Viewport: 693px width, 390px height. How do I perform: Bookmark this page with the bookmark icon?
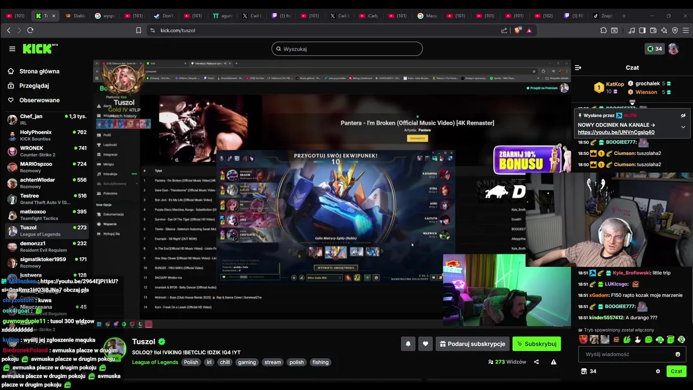(139, 30)
